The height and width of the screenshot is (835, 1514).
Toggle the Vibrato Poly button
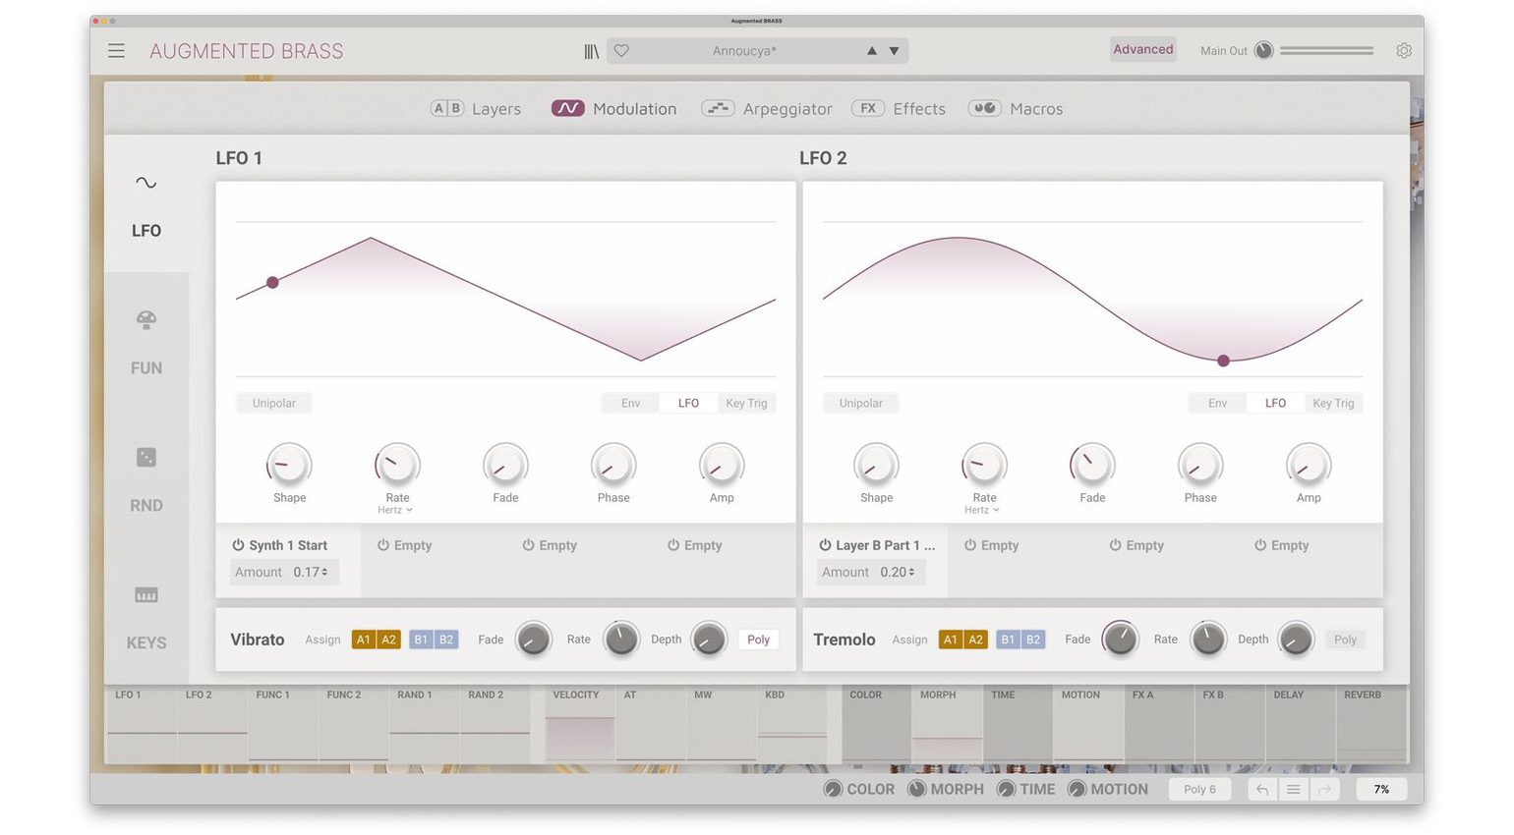click(x=758, y=640)
